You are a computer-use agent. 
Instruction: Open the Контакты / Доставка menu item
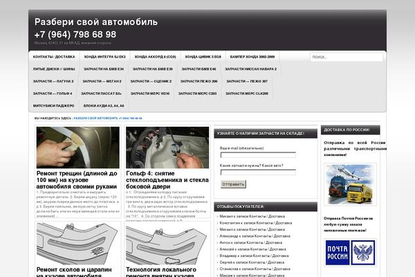pyautogui.click(x=54, y=57)
